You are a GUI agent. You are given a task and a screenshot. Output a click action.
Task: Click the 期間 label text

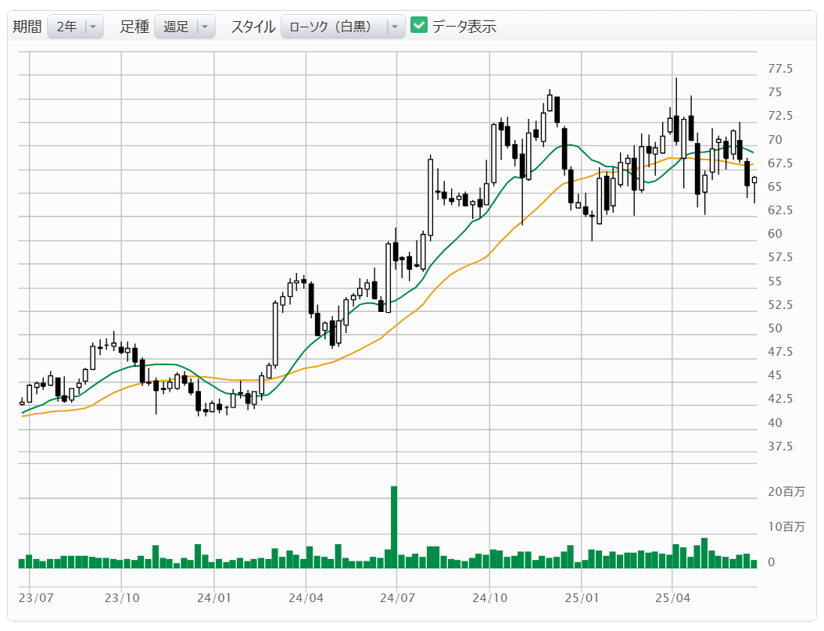point(27,27)
